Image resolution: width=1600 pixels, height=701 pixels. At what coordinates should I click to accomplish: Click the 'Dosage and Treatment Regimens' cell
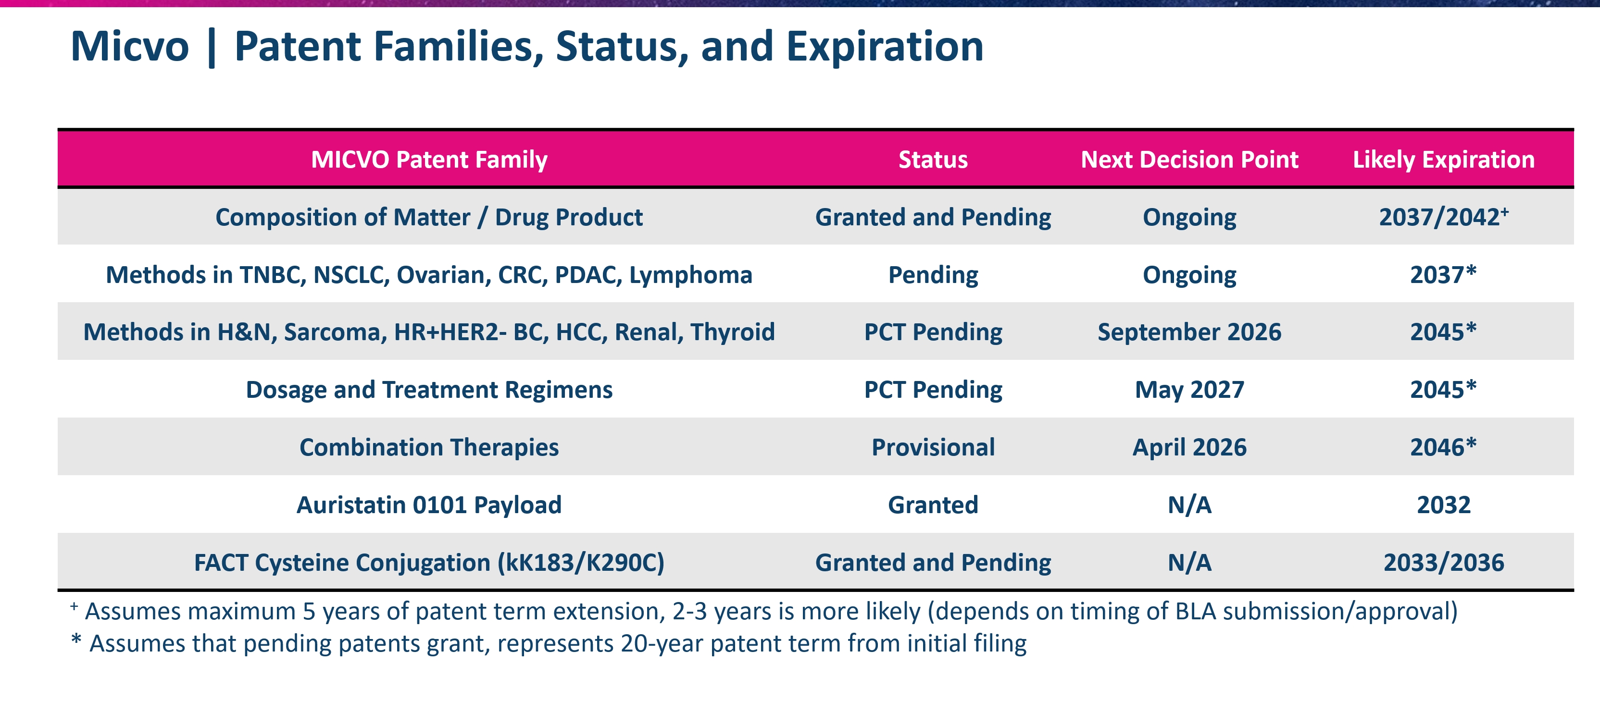(x=428, y=390)
